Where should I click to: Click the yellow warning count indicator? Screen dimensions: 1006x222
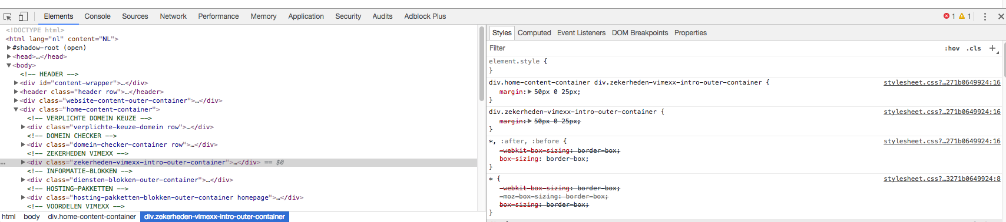pyautogui.click(x=965, y=16)
